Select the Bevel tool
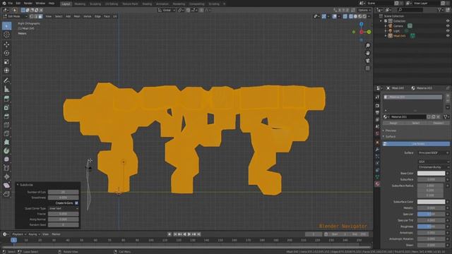452x254 pixels. pos(6,116)
